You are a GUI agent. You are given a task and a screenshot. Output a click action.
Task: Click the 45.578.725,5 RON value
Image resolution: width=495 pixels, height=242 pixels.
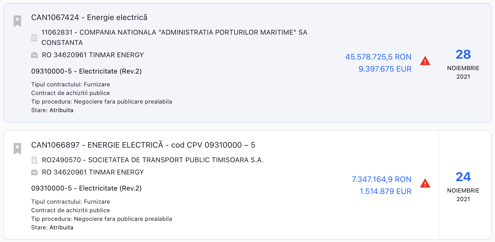coord(378,57)
